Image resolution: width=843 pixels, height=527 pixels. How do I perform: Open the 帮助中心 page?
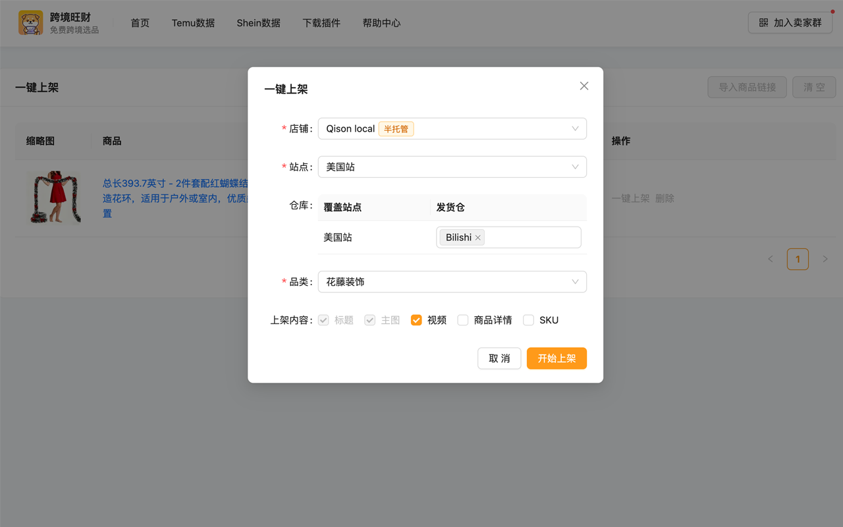tap(381, 22)
